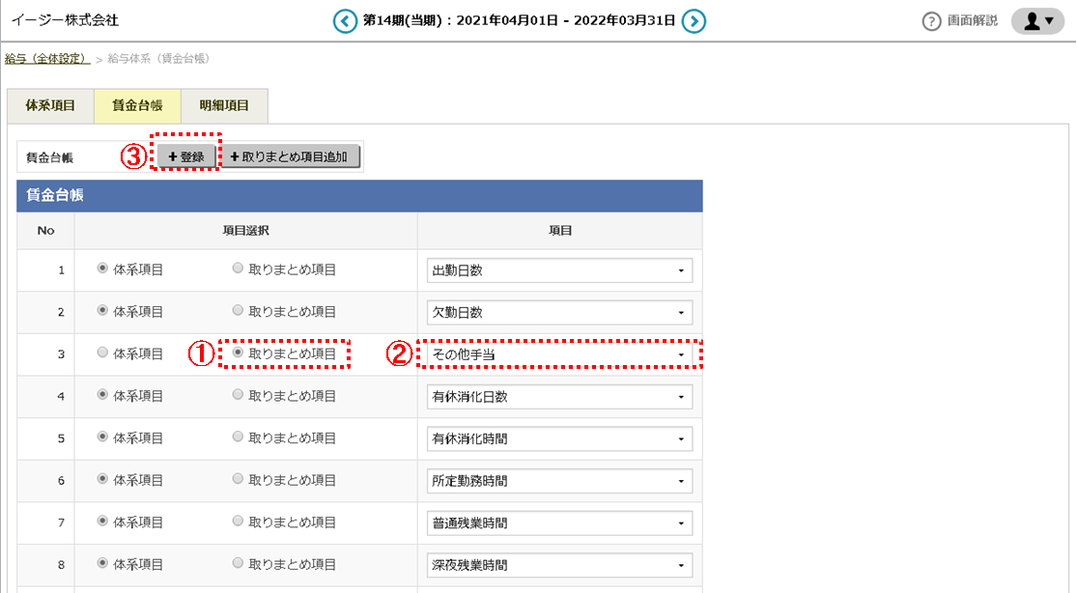Open the 有休消化日数 dropdown
This screenshot has height=593, width=1077.
point(559,397)
